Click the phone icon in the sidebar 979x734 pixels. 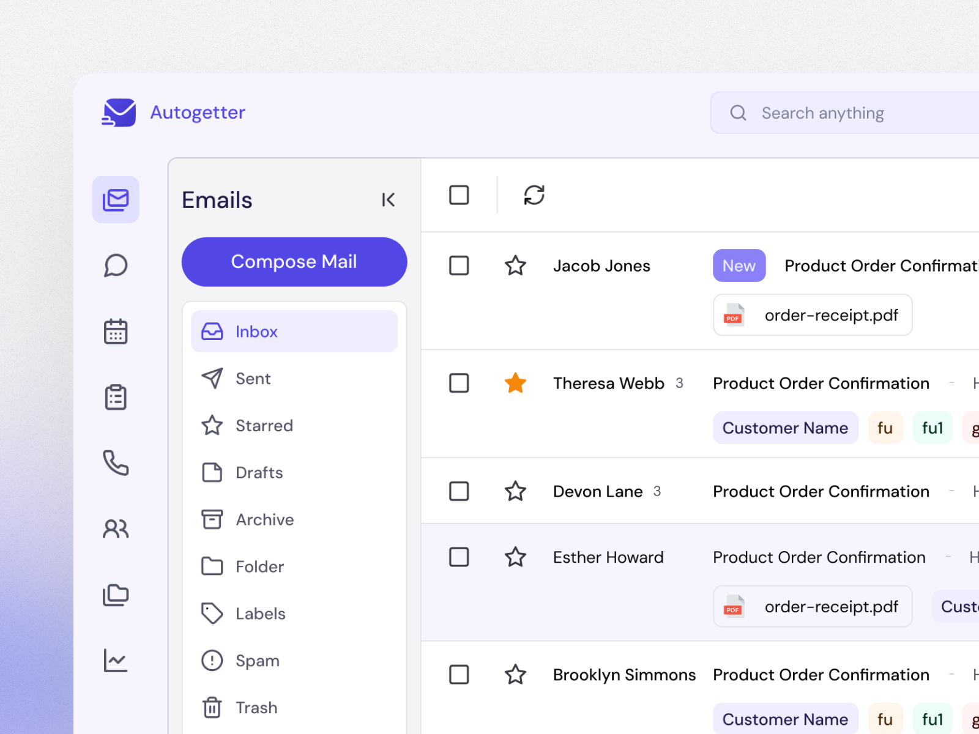tap(116, 463)
